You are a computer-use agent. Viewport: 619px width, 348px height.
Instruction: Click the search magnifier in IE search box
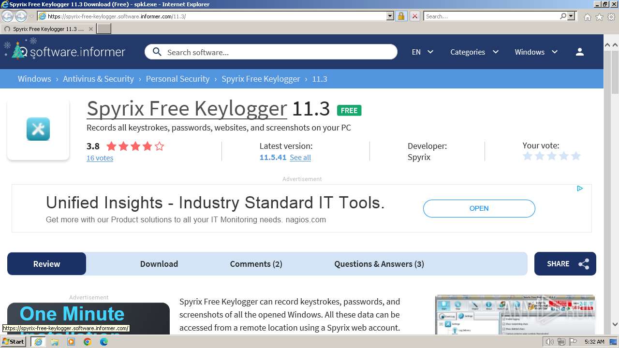(x=563, y=16)
